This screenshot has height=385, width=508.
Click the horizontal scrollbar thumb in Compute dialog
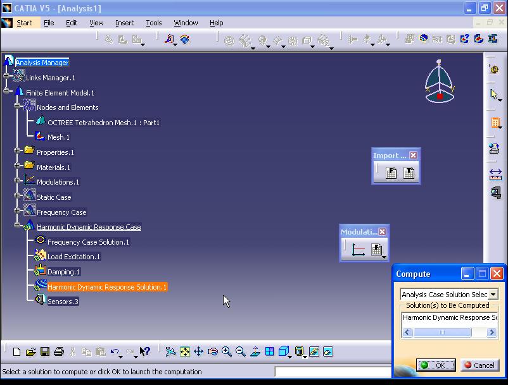point(442,333)
